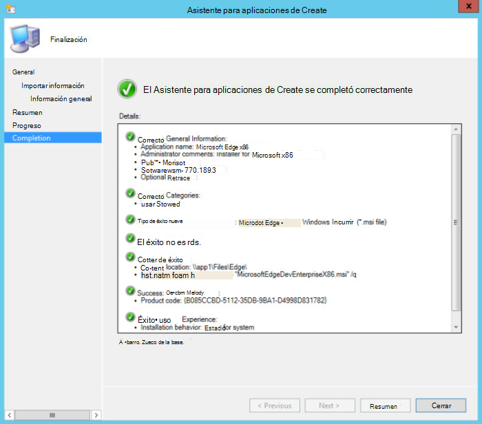Click the Administrator comments line

217,155
